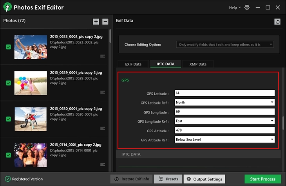Open details icon for 2015_0623_0002 photo
Viewport: 286px width, 186px height.
pyautogui.click(x=103, y=56)
